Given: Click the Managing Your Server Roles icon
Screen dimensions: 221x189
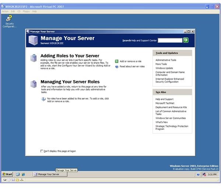Looking at the screenshot, I should (x=34, y=84).
